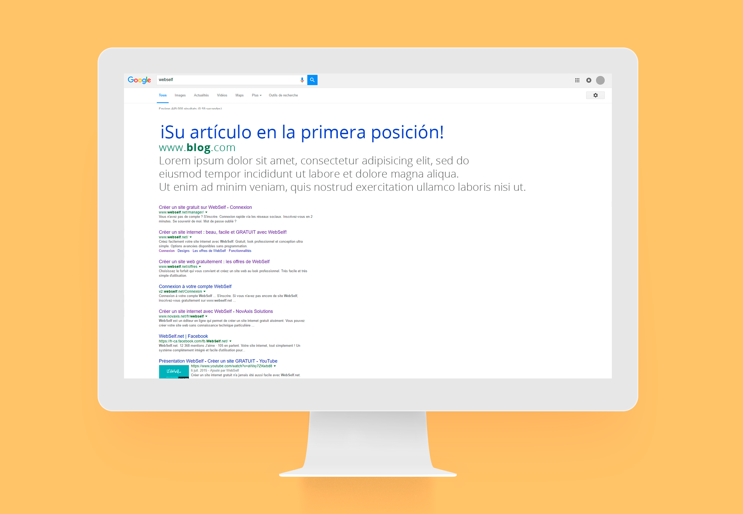Click the Actualités filter tab label

pos(198,95)
